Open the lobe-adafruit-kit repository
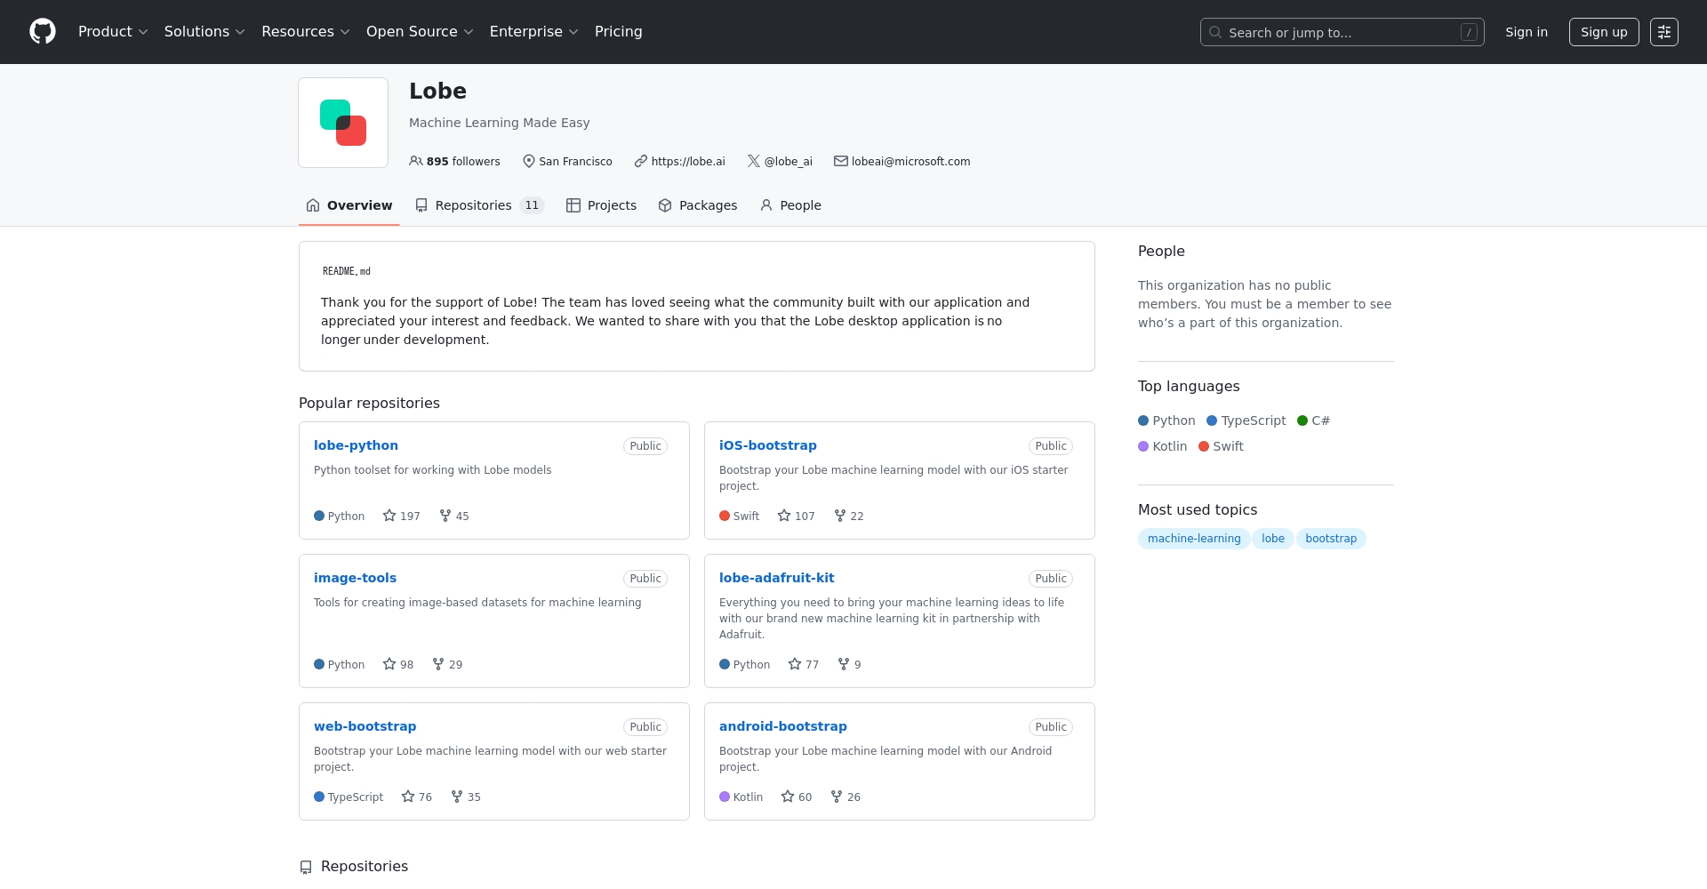The height and width of the screenshot is (889, 1707). pyautogui.click(x=777, y=578)
